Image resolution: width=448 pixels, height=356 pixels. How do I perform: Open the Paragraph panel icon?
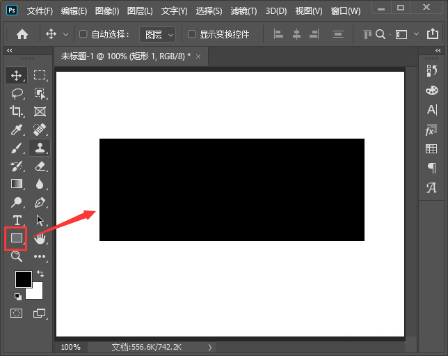(x=431, y=168)
